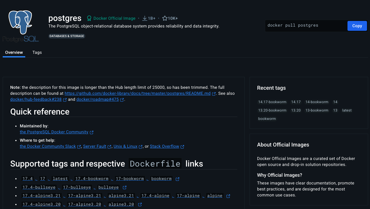
Task: Open the 17.4-alpine3.21 tag link
Action: point(42,196)
